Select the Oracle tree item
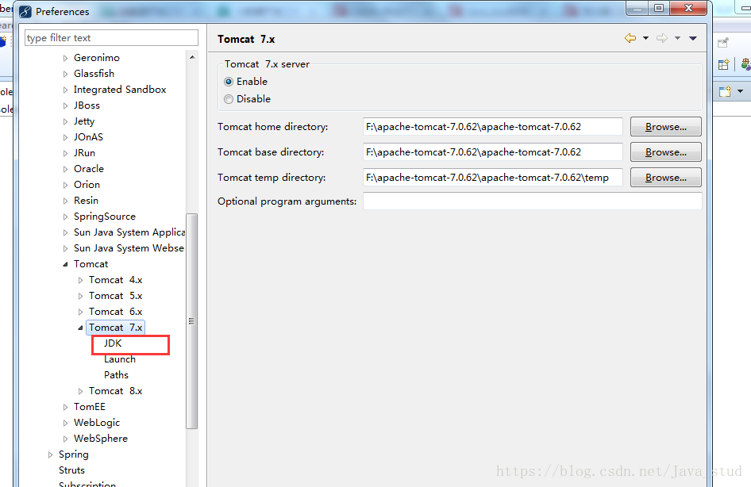The image size is (751, 487). [x=89, y=168]
